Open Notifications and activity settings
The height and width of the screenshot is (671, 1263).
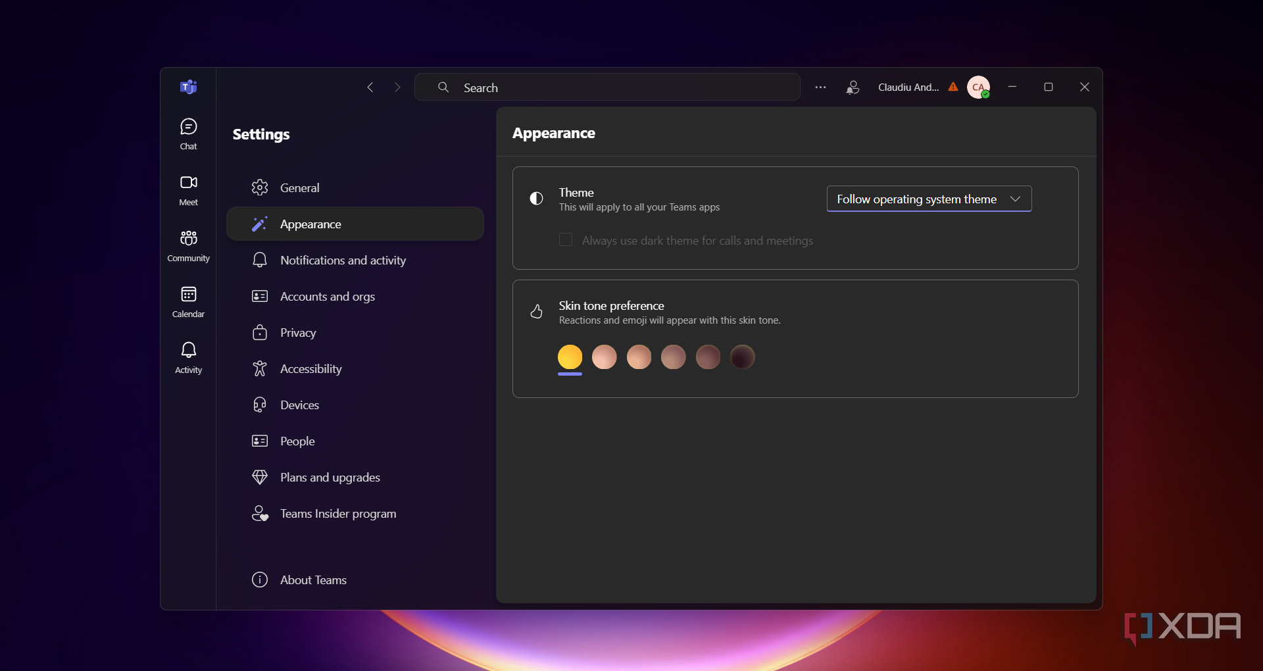click(x=355, y=260)
